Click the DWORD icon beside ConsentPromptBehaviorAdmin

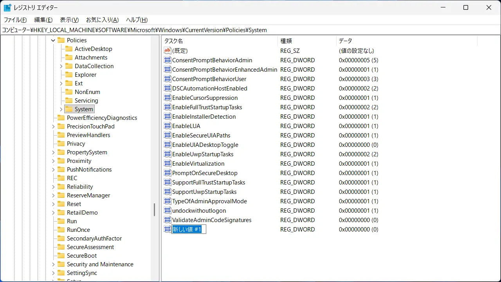tap(168, 60)
